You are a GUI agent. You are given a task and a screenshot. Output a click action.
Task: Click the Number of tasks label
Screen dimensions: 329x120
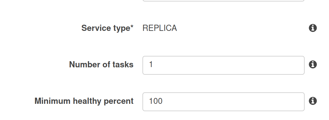[x=101, y=64]
